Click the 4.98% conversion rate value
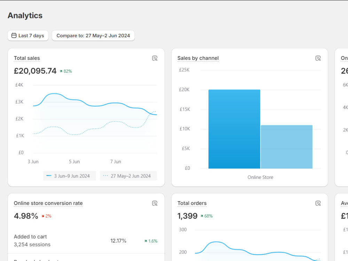The image size is (348, 261). 26,216
